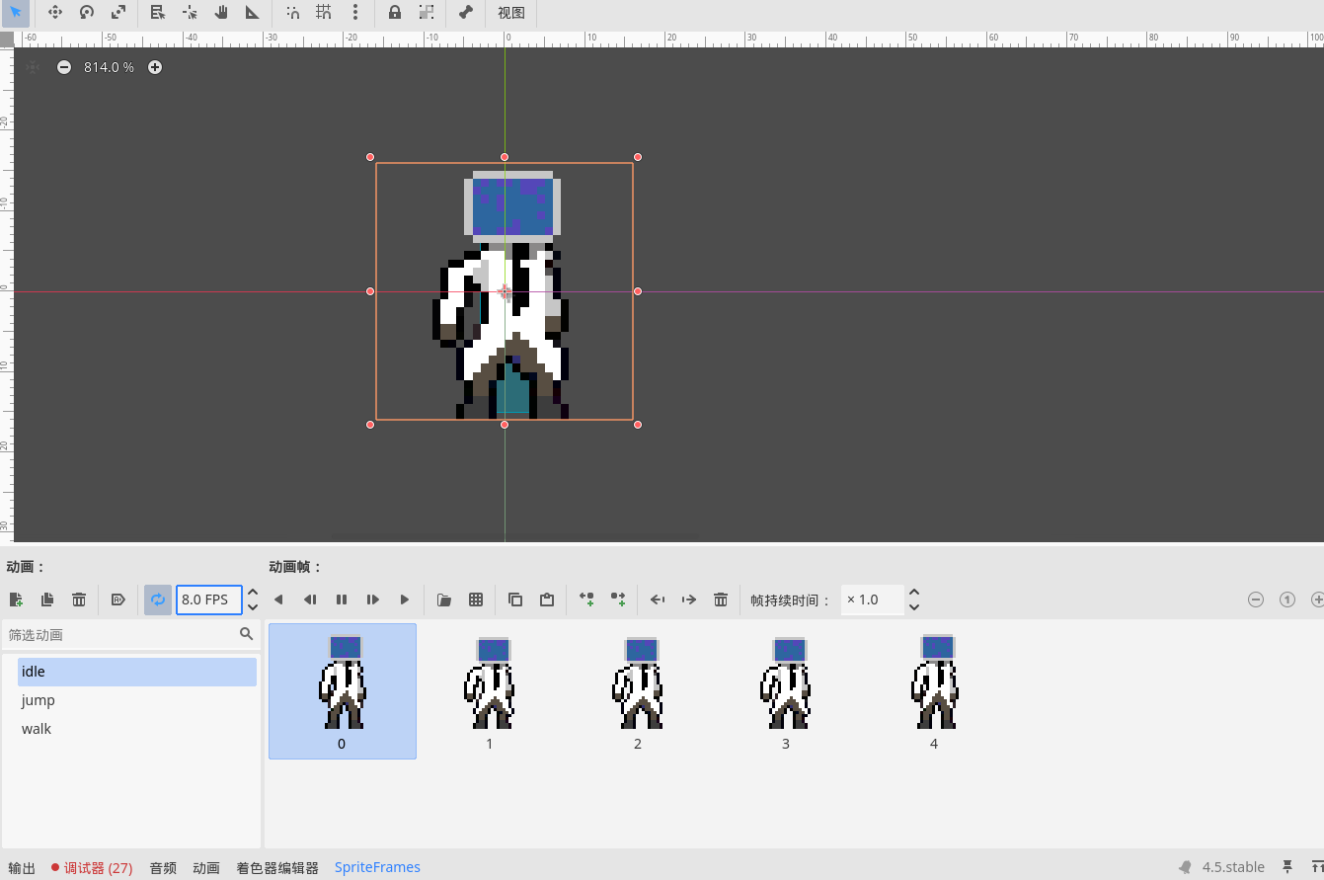Increase the FPS value with up arrow

point(253,593)
